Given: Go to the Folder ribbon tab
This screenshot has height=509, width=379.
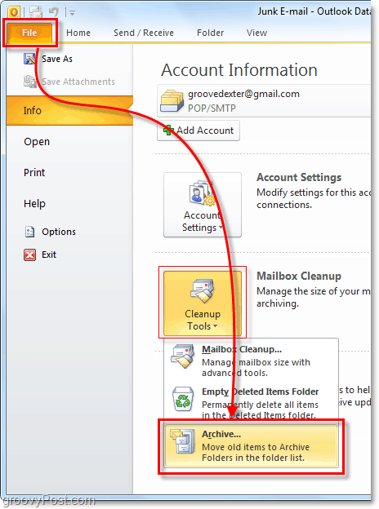Looking at the screenshot, I should click(210, 33).
